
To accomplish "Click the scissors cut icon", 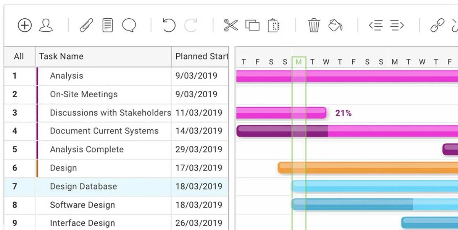I will 231,26.
